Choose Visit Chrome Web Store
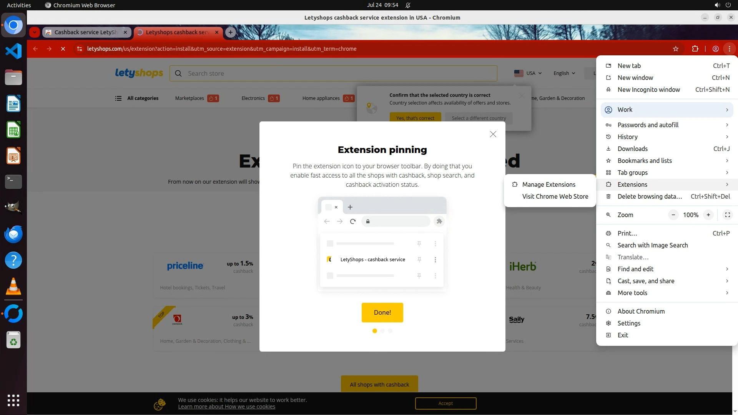The image size is (738, 415). (x=555, y=196)
